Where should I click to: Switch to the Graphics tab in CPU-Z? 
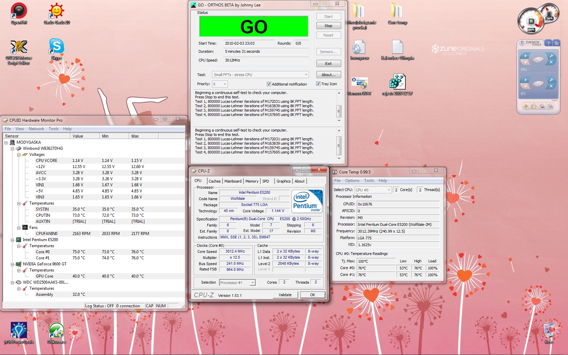pos(283,181)
